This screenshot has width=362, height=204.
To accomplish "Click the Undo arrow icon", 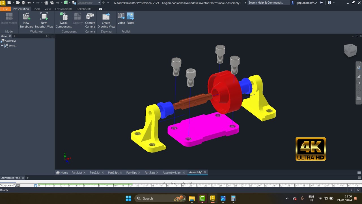I will coord(29,3).
